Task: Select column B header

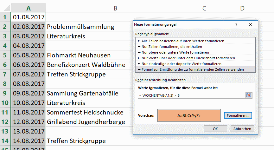Action: [x=116, y=8]
